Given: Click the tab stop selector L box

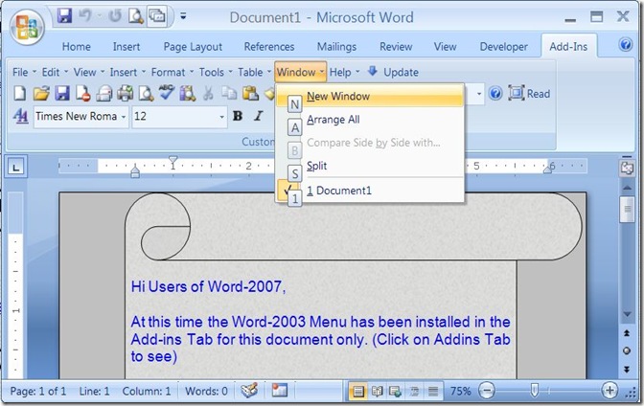Looking at the screenshot, I should 16,167.
